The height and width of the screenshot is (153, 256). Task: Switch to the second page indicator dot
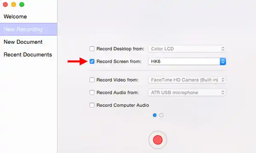161,115
